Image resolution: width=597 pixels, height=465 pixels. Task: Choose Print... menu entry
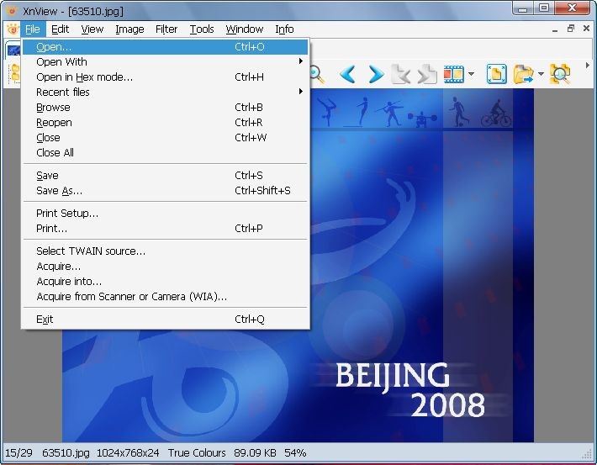pyautogui.click(x=166, y=229)
